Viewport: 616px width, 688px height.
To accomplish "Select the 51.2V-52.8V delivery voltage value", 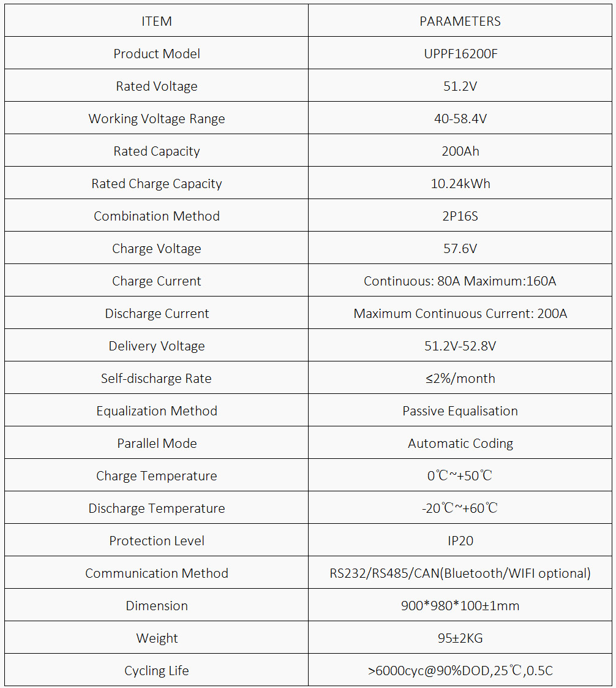I will (460, 346).
